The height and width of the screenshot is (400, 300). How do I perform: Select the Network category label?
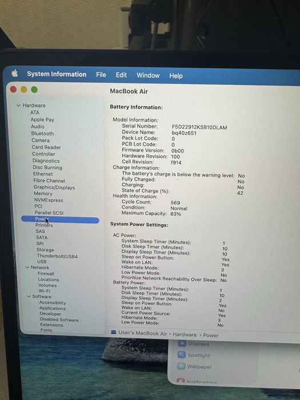(40, 267)
